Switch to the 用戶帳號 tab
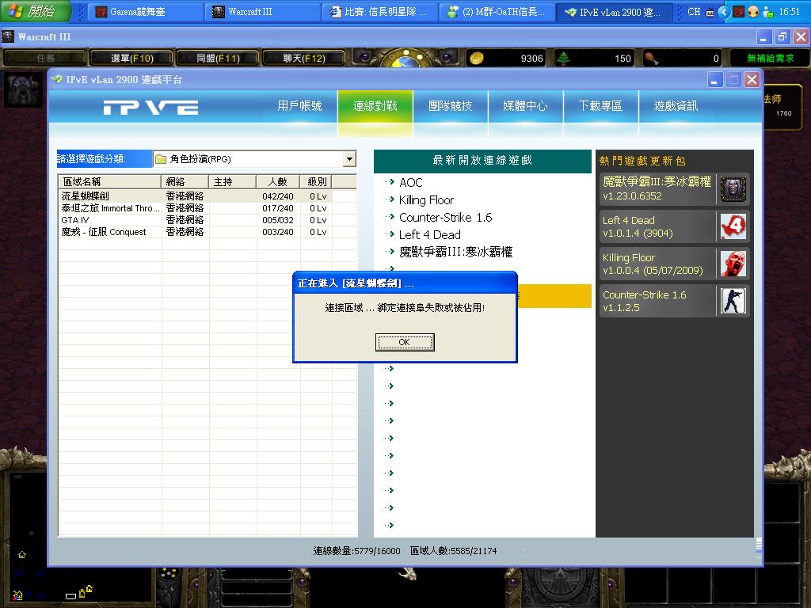This screenshot has height=608, width=811. [x=299, y=106]
